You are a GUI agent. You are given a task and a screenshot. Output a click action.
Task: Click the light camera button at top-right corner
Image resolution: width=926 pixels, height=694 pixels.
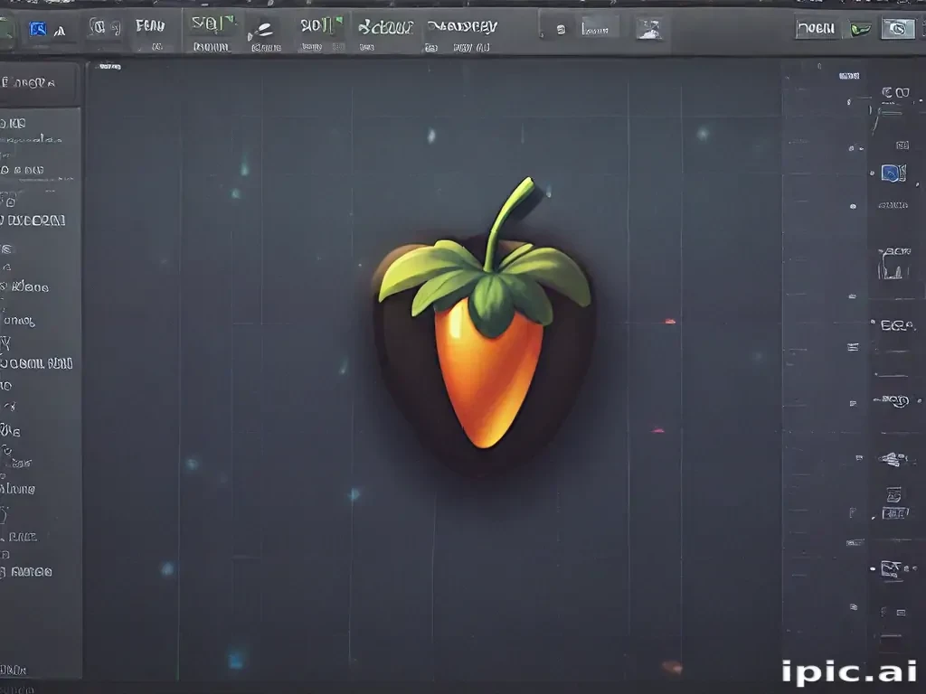point(898,28)
